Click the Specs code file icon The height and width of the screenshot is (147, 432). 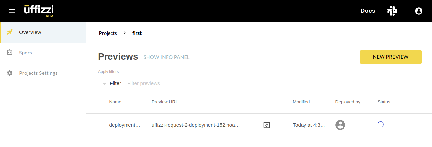click(x=10, y=52)
